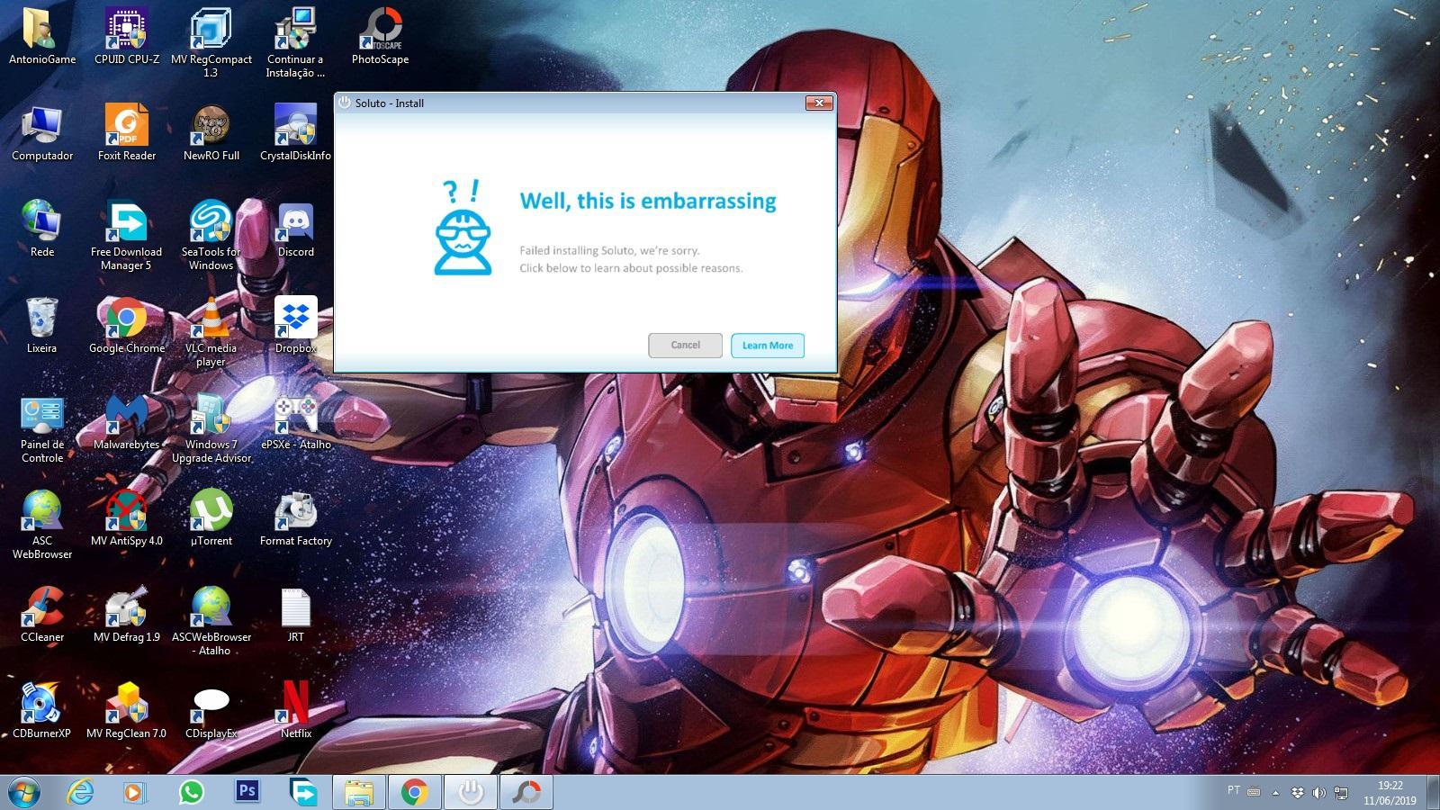Open the volume speaker tray icon
The height and width of the screenshot is (810, 1440).
coord(1318,793)
